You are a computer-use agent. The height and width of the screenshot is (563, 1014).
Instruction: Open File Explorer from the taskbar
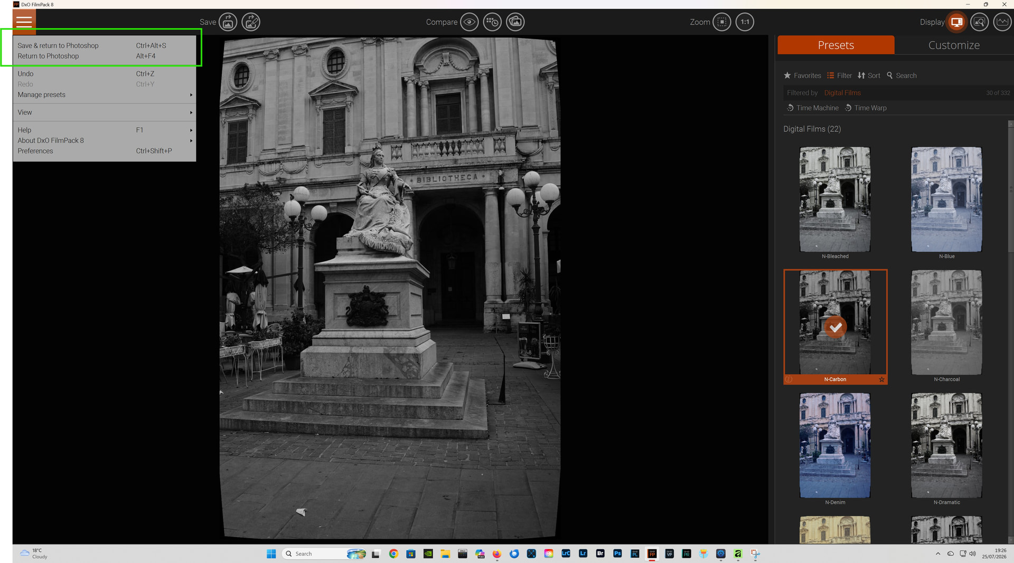point(445,554)
